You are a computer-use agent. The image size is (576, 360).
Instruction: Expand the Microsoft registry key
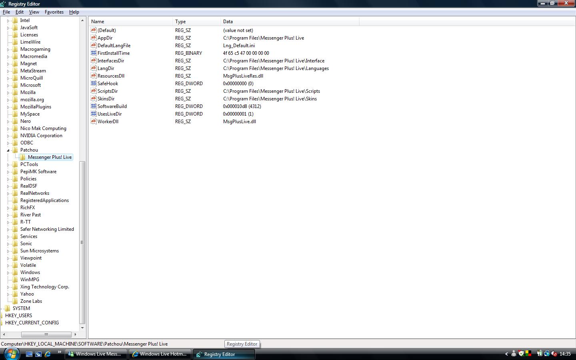coord(8,85)
